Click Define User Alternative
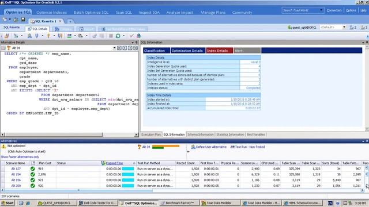369x207 pixels. [209, 147]
